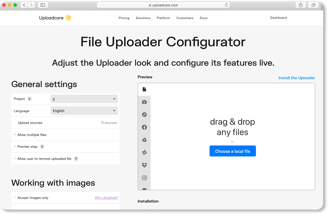Toggle the Preview step checkbox
328x219 pixels.
15,147
